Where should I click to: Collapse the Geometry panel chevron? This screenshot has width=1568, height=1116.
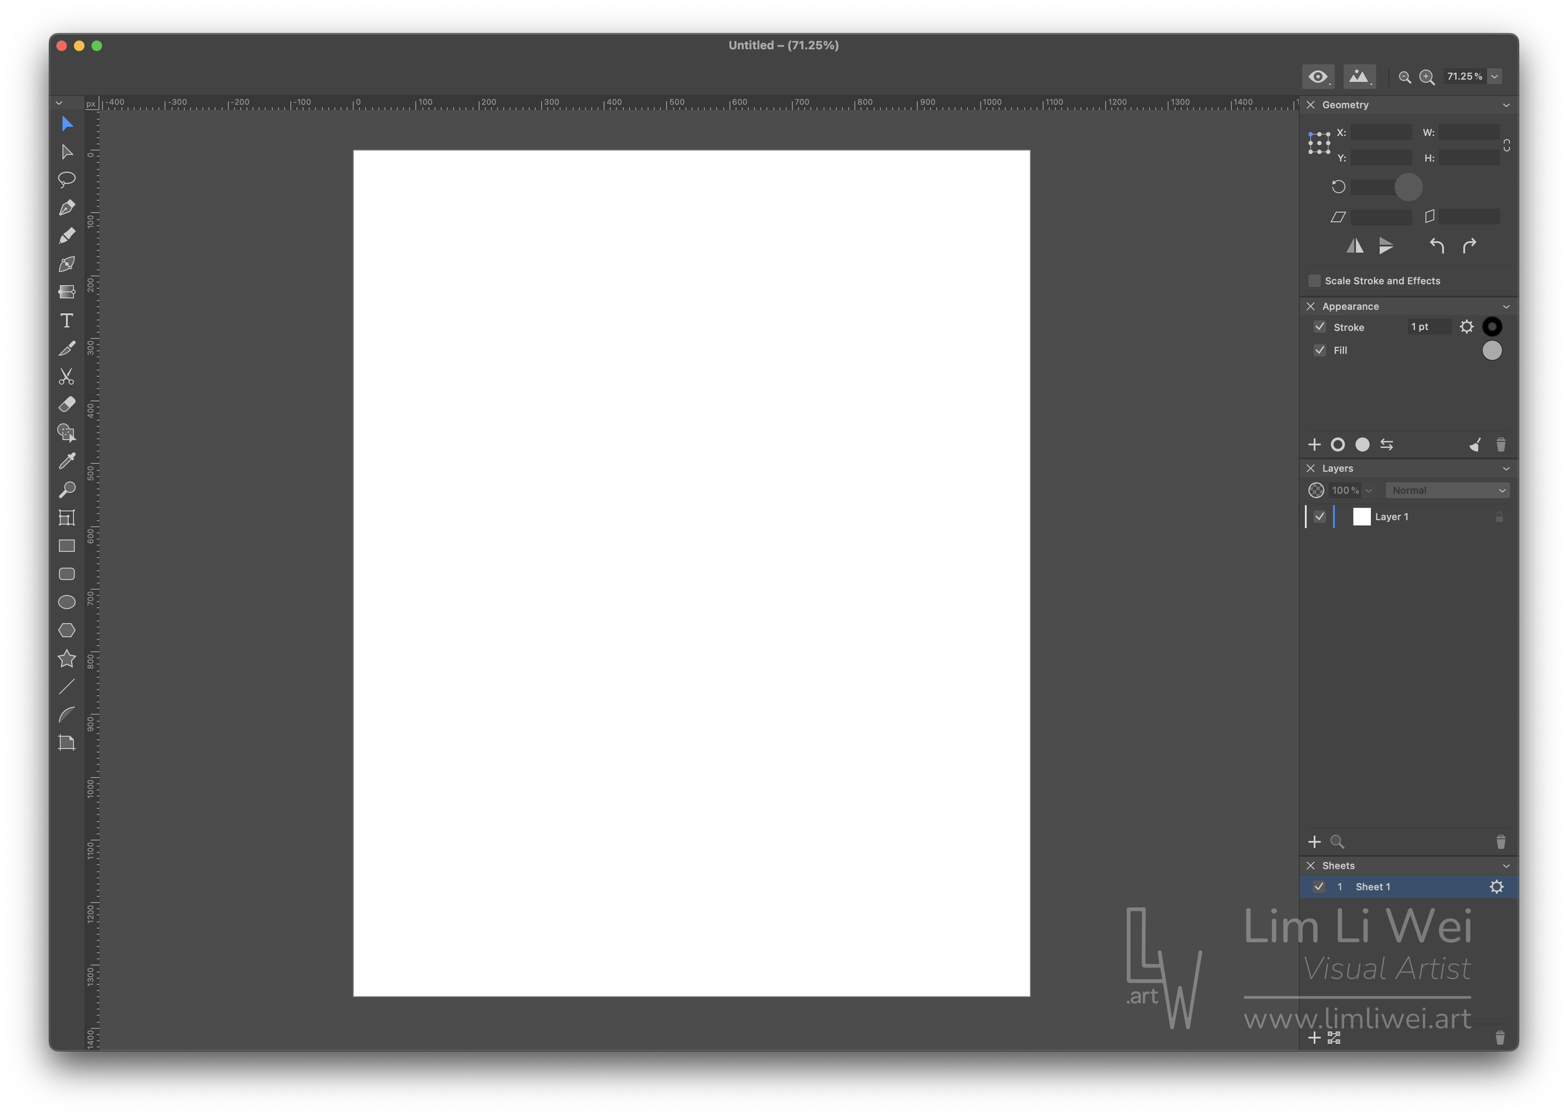point(1506,105)
